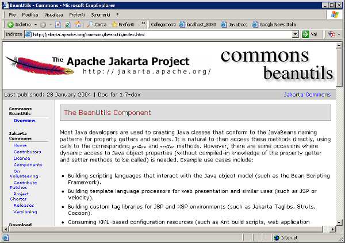Open the Home sidebar link
The image size is (345, 243).
(x=20, y=145)
